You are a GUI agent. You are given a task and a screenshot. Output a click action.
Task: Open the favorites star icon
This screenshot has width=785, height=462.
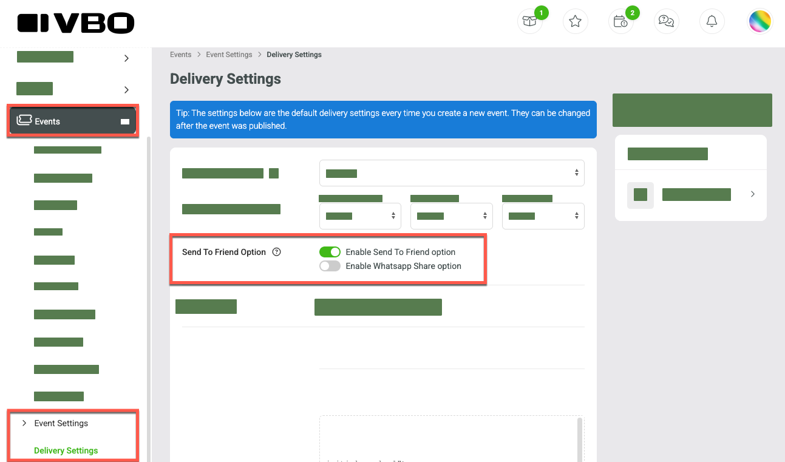[576, 22]
